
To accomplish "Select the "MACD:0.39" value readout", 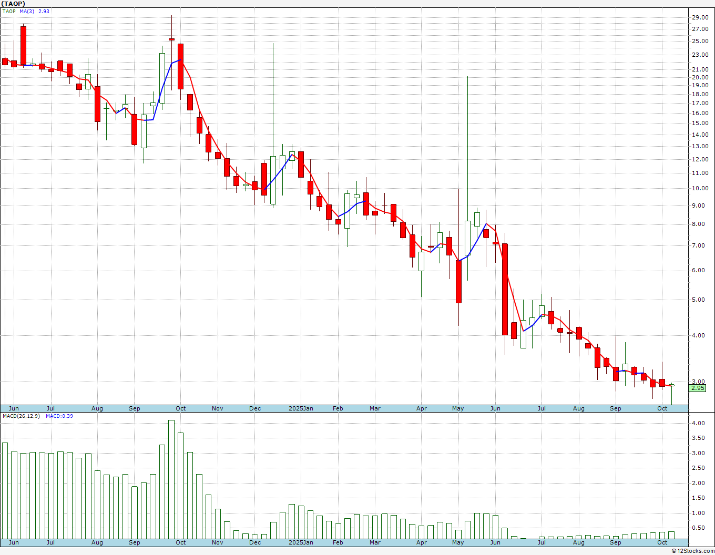I will pos(59,416).
